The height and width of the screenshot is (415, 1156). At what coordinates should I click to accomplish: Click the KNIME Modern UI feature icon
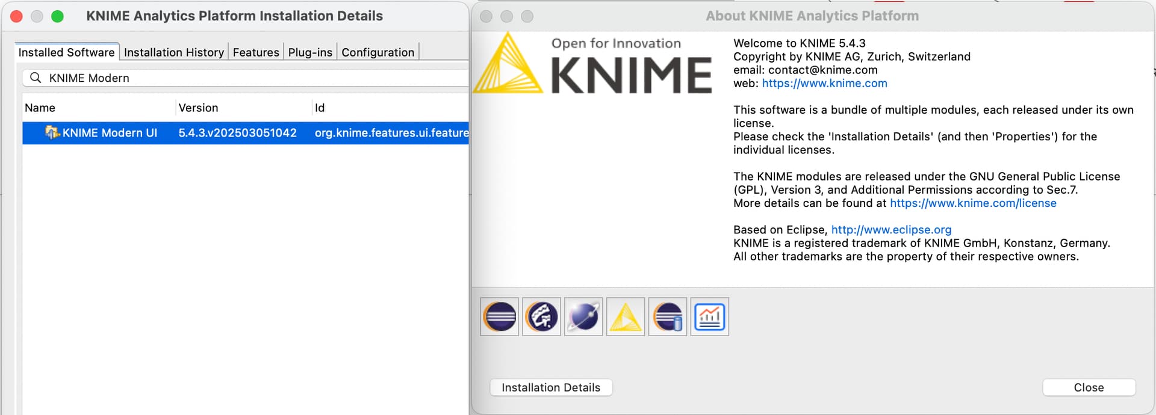(x=52, y=132)
